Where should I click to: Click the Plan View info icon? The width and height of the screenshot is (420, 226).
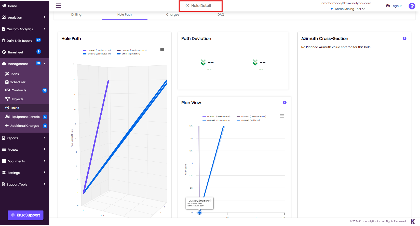284,103
